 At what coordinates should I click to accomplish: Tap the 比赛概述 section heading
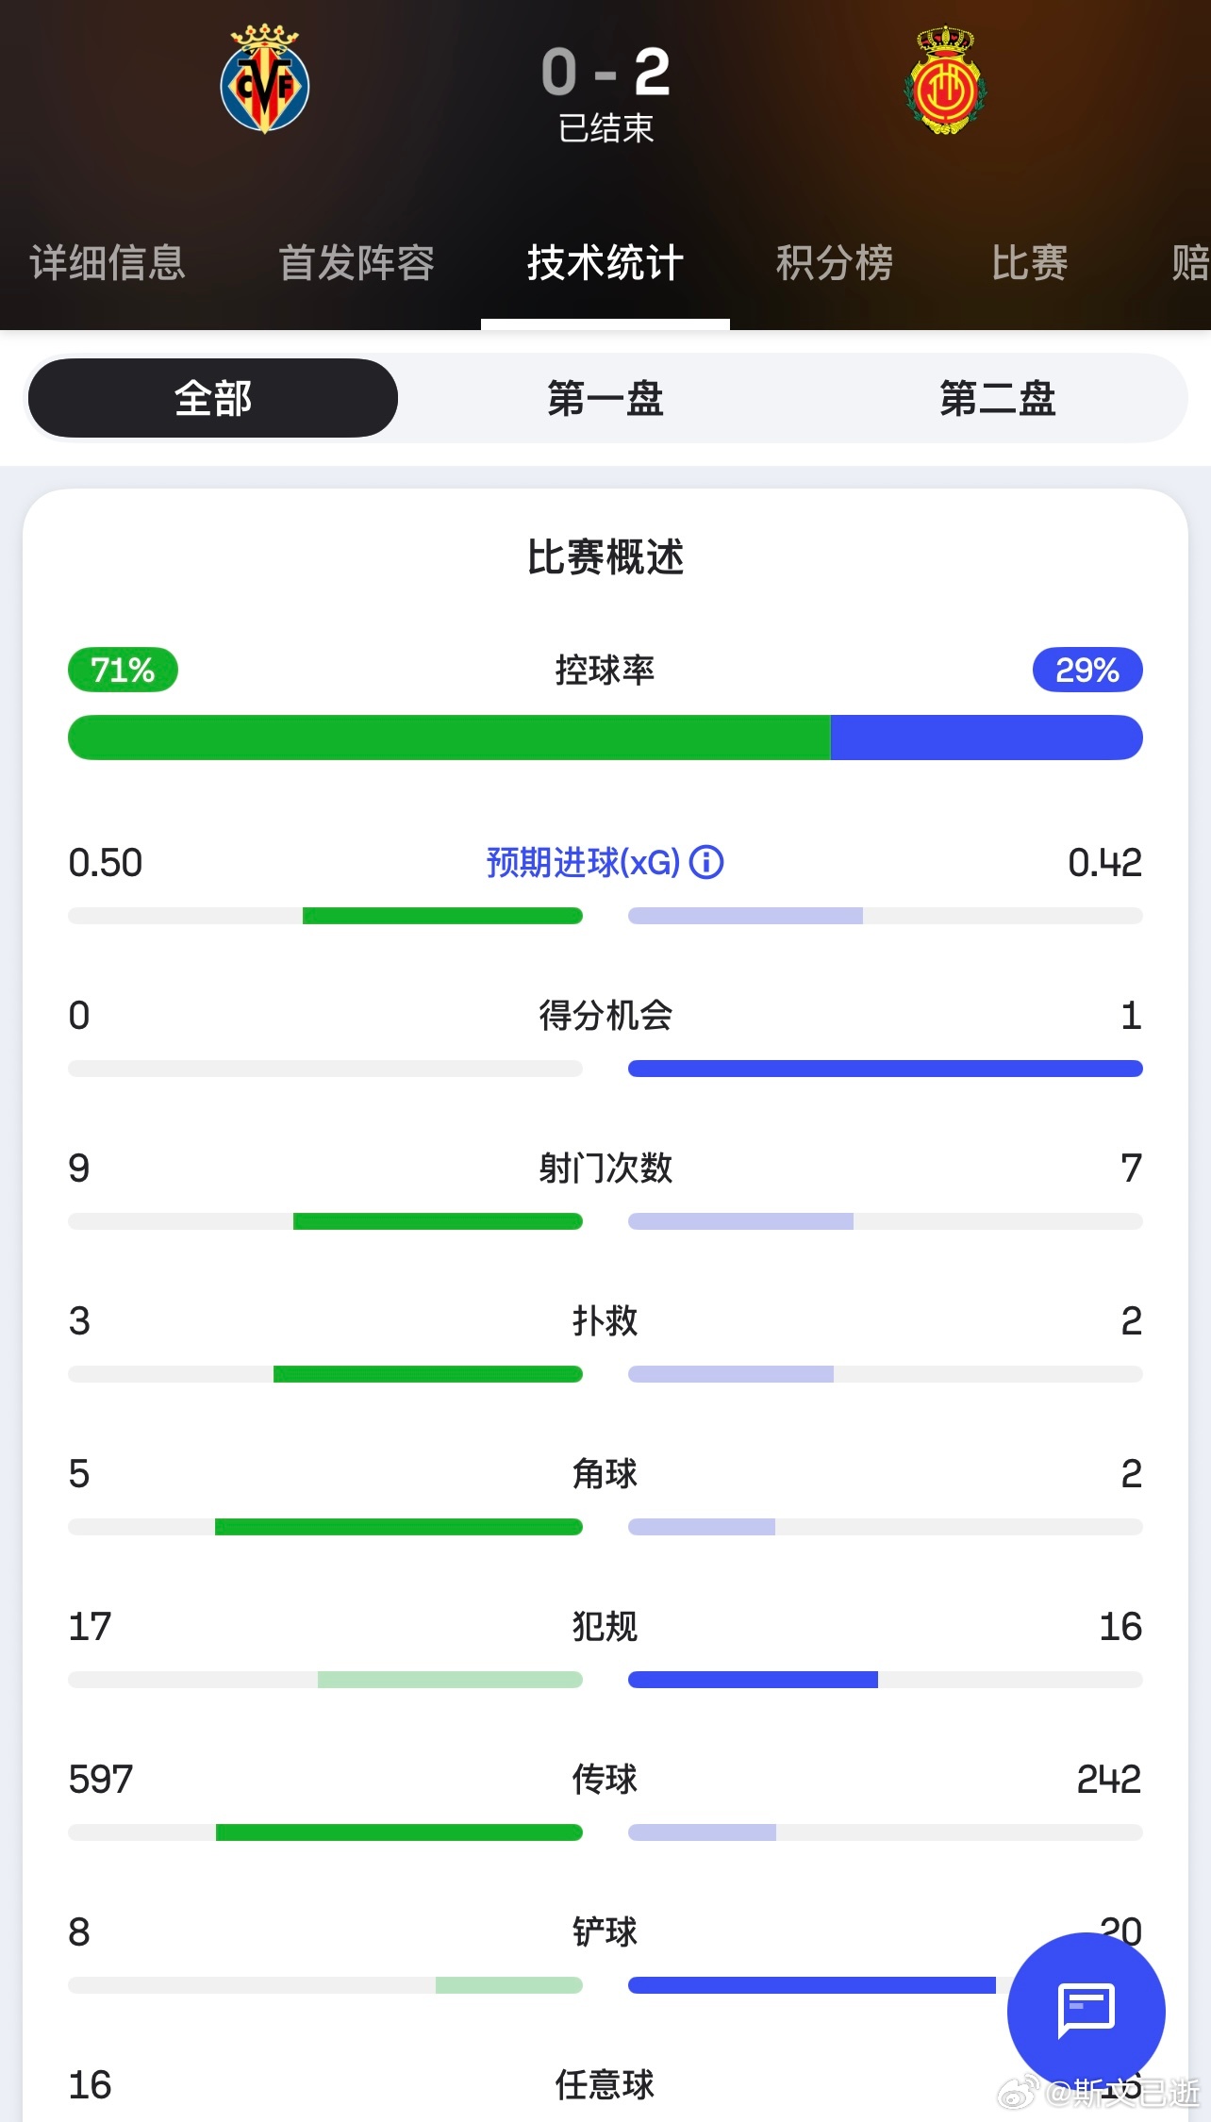point(605,556)
